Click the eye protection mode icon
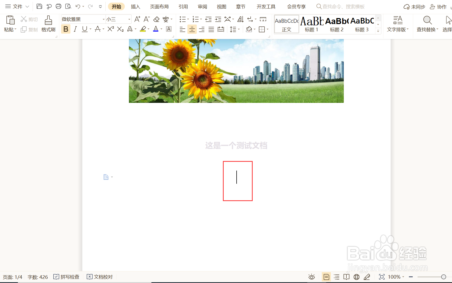 [312, 277]
